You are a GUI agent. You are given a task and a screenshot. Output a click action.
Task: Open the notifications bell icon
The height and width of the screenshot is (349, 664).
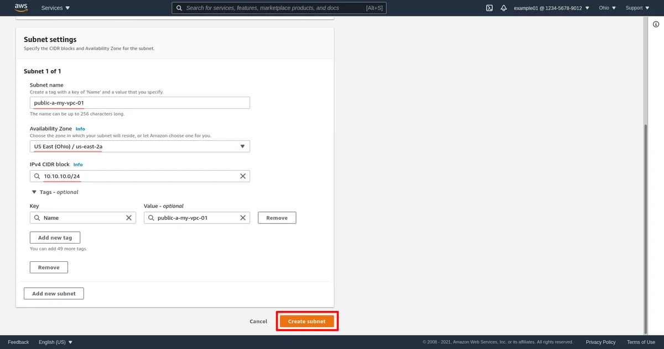[x=504, y=8]
